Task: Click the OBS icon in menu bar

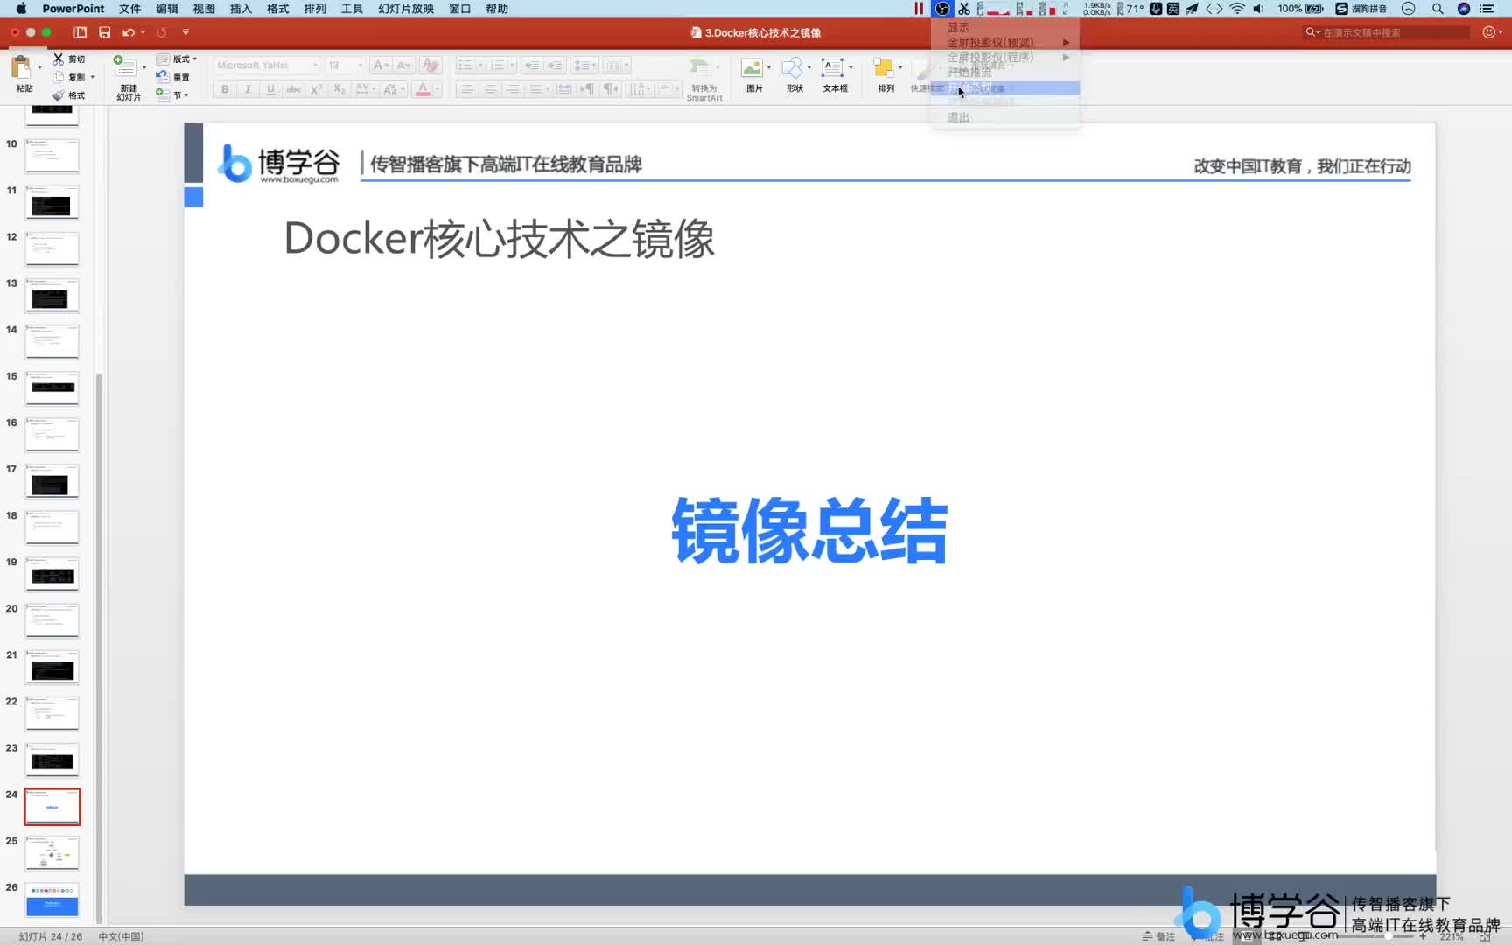Action: tap(942, 9)
